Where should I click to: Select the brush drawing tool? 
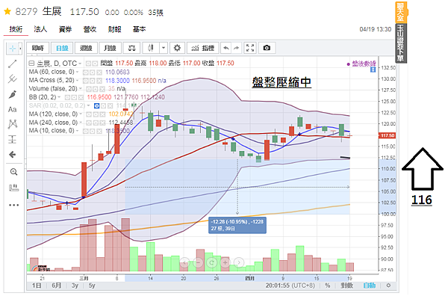13,94
